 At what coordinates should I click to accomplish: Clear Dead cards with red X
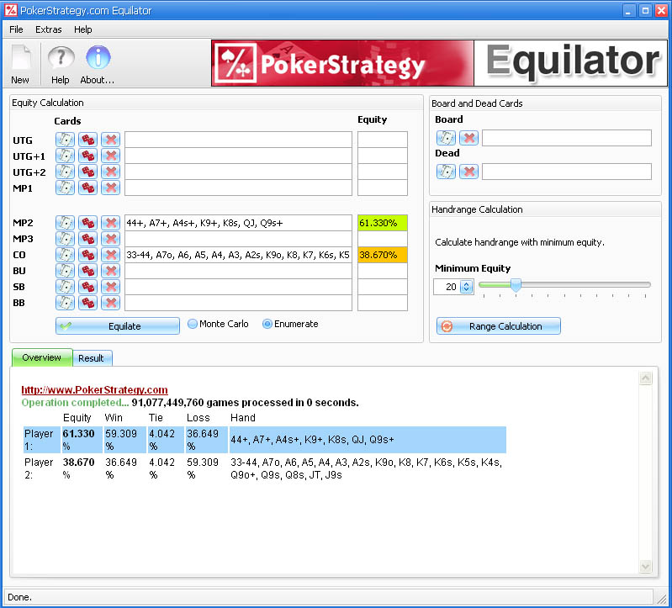coord(468,172)
